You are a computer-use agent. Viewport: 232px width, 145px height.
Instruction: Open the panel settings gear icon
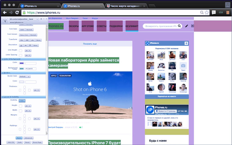pyautogui.click(x=41, y=19)
